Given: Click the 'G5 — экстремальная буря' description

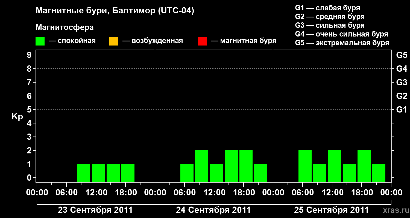Looking at the screenshot, I should [342, 43].
